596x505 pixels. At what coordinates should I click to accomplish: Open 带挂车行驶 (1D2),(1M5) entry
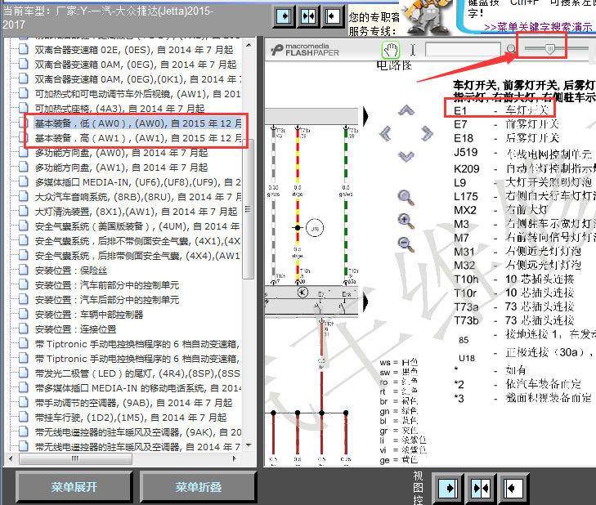point(130,418)
